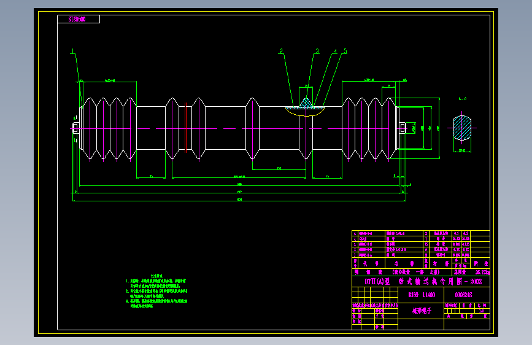Image resolution: width=532 pixels, height=345 pixels.
Task: Select drawing number "006621S" in title block
Action: point(463,295)
